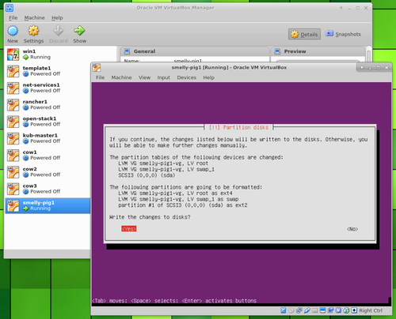
Task: Click cow2 VM icon in list
Action: [13, 172]
